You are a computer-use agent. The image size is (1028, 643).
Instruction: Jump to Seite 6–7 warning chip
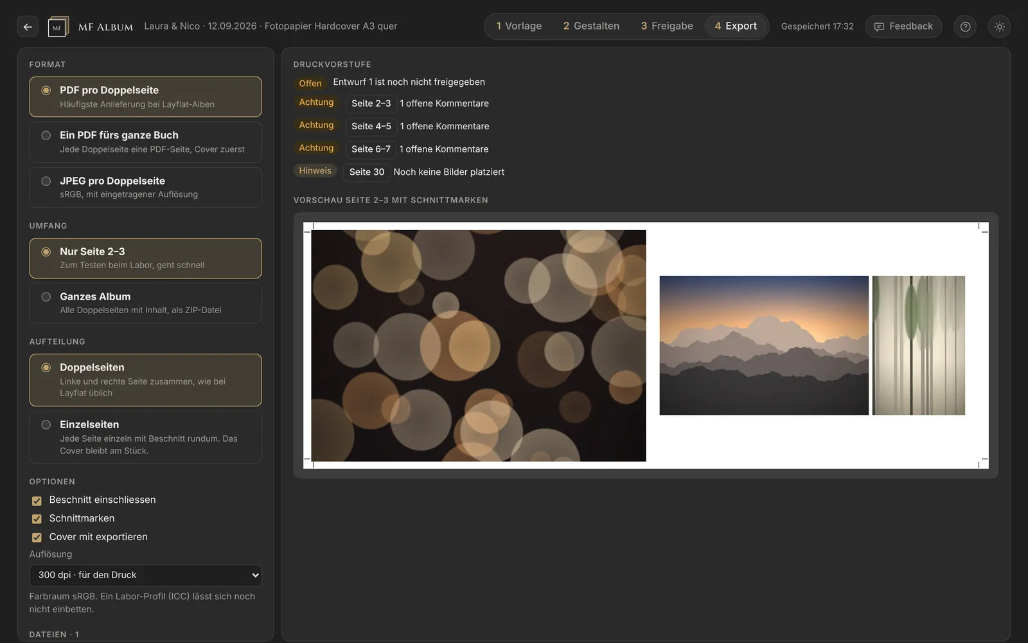click(x=371, y=149)
